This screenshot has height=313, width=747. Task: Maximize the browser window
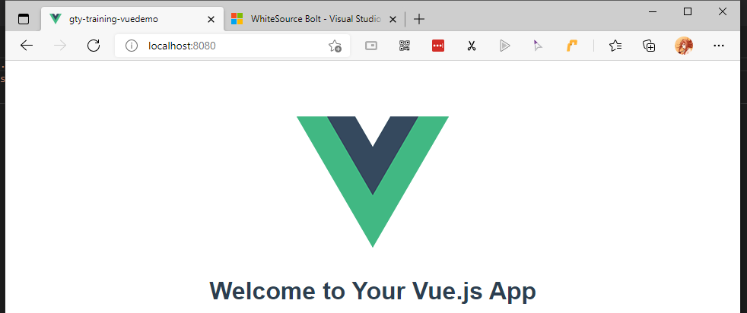pyautogui.click(x=688, y=11)
